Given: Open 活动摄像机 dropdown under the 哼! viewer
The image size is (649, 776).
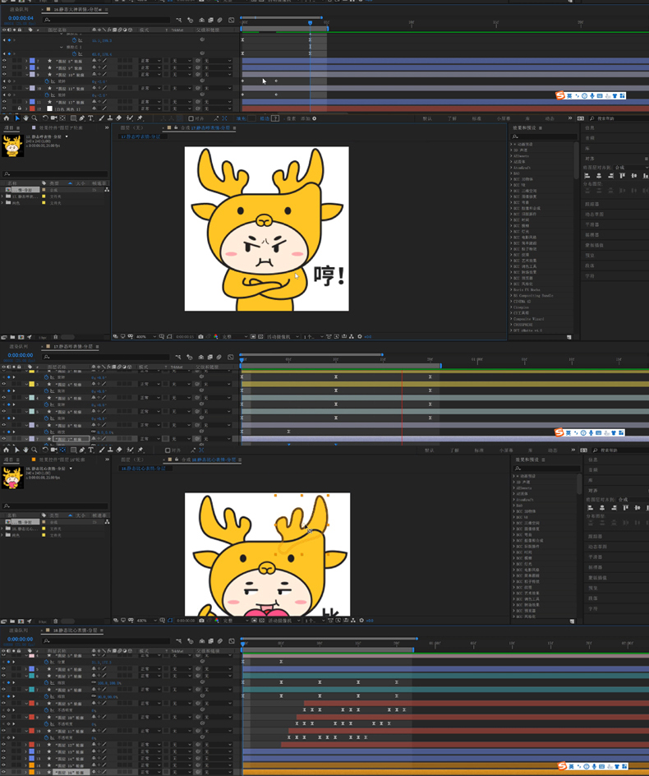Looking at the screenshot, I should click(283, 336).
